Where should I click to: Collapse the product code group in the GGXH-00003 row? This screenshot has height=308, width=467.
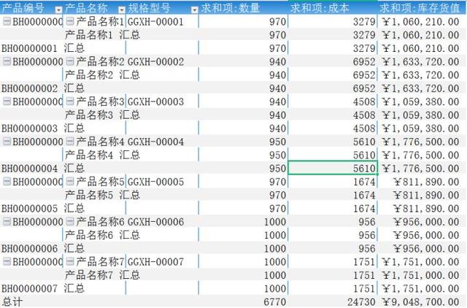tap(7, 101)
